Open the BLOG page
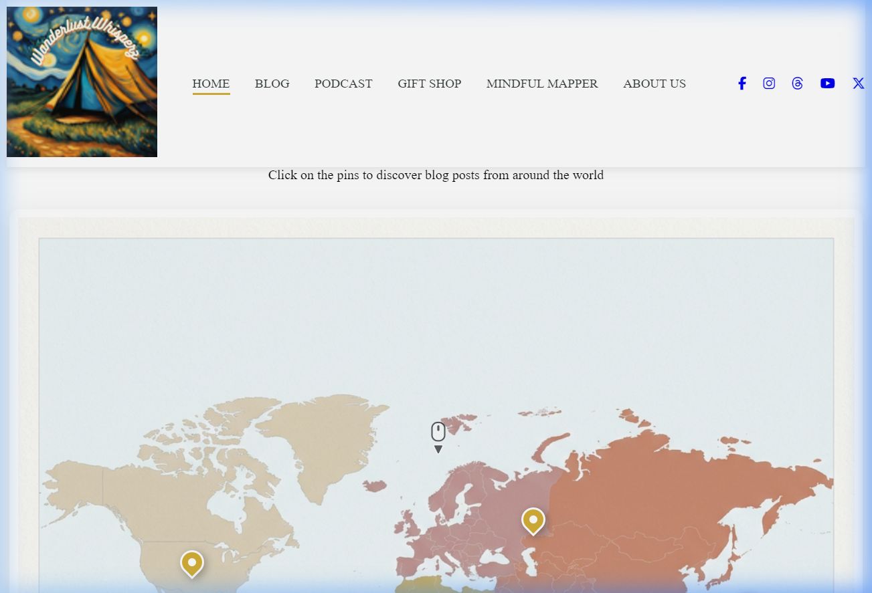The width and height of the screenshot is (872, 593). [272, 84]
